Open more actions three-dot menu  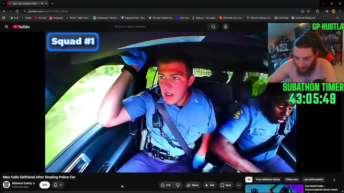point(239,185)
